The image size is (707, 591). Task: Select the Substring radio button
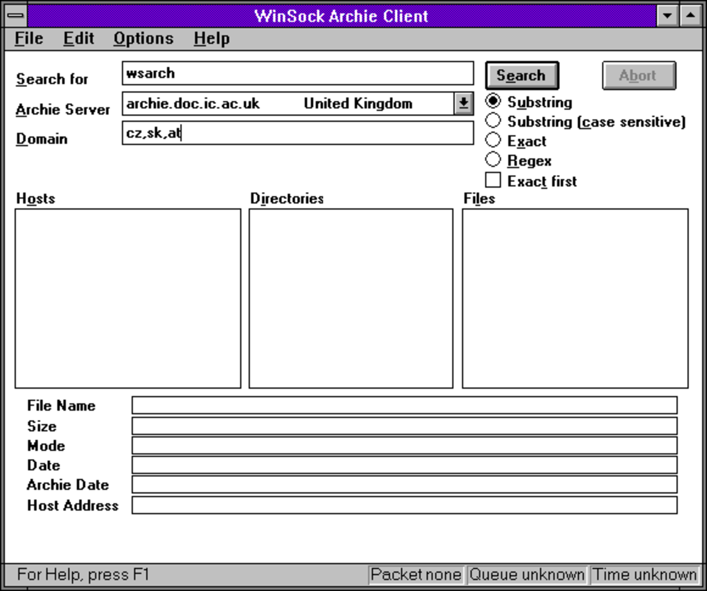(x=493, y=101)
